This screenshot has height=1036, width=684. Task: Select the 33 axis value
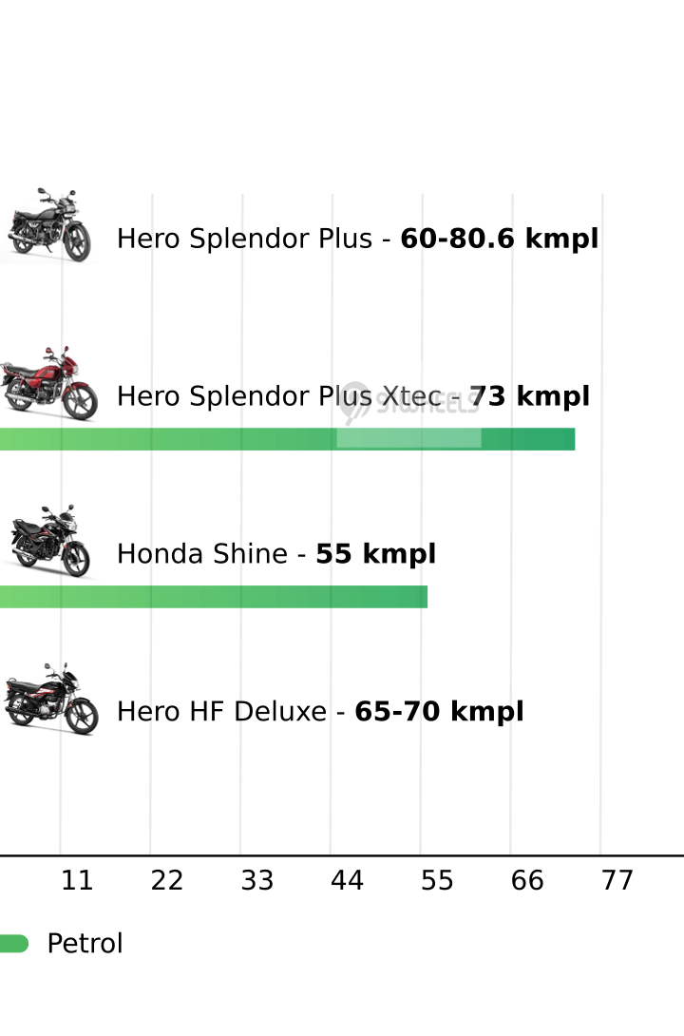[256, 881]
